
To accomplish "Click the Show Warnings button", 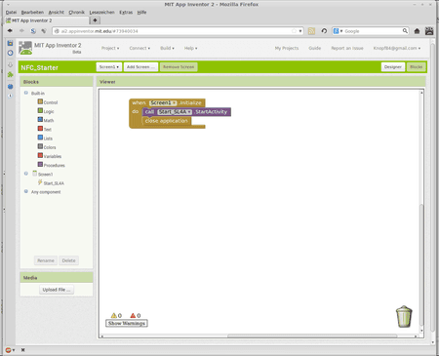I will [x=127, y=323].
